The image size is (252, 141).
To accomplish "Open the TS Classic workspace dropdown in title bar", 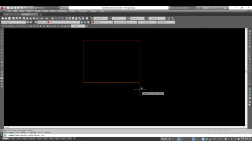I will [x=47, y=8].
